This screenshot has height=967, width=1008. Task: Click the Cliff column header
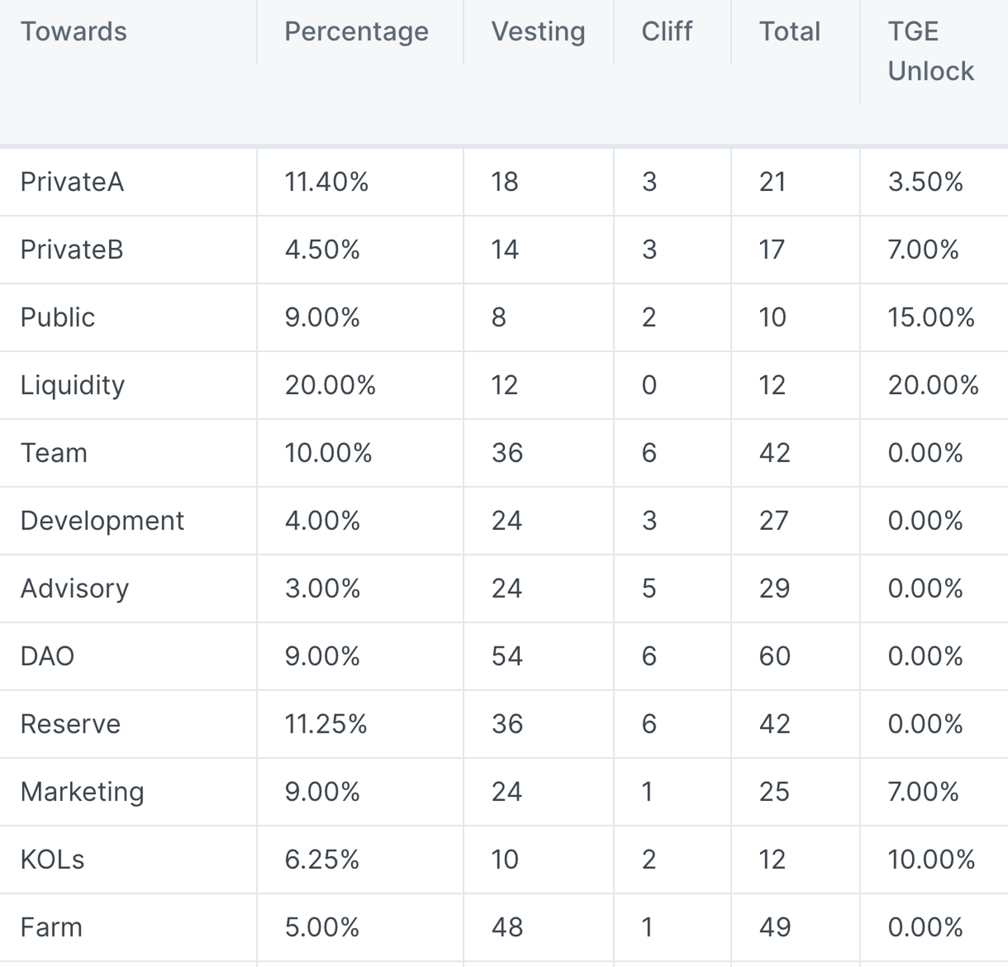667,32
